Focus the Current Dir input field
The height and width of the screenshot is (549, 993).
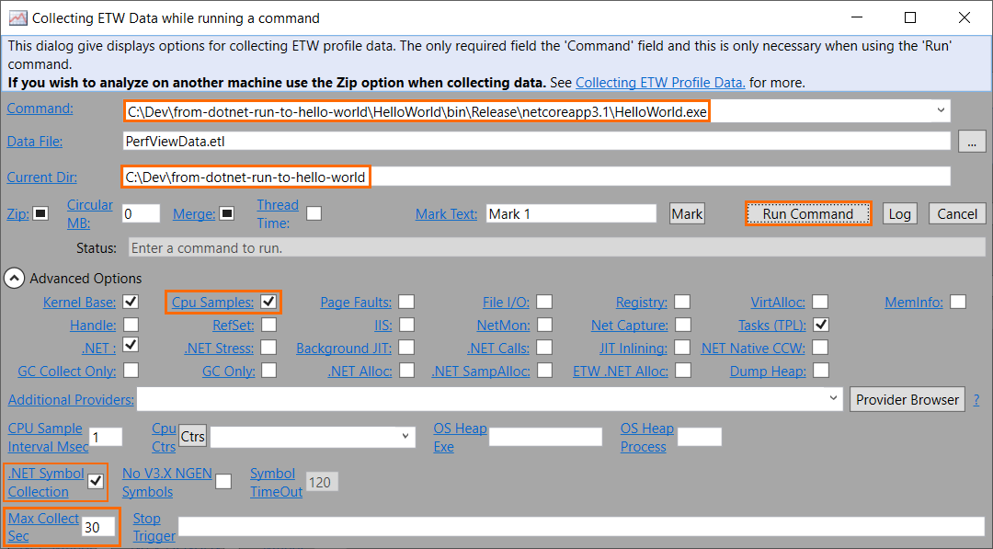point(536,177)
